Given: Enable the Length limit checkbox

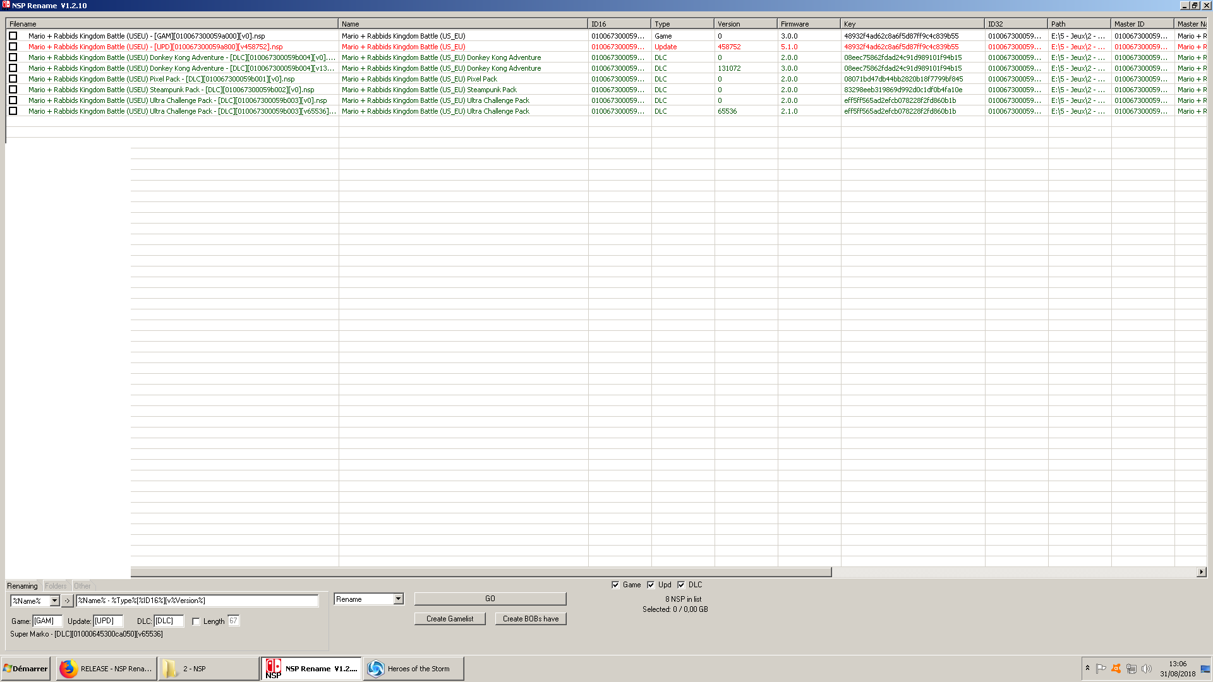Looking at the screenshot, I should 196,621.
